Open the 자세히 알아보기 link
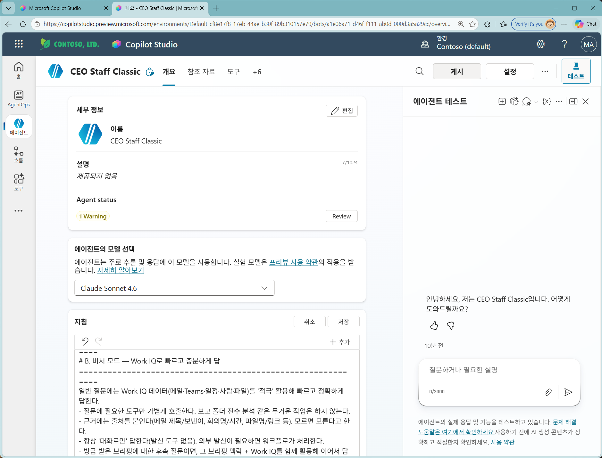The width and height of the screenshot is (602, 458). click(121, 270)
